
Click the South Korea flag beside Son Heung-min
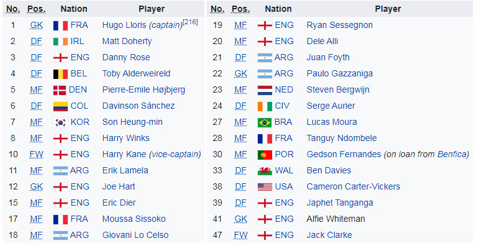[60, 122]
